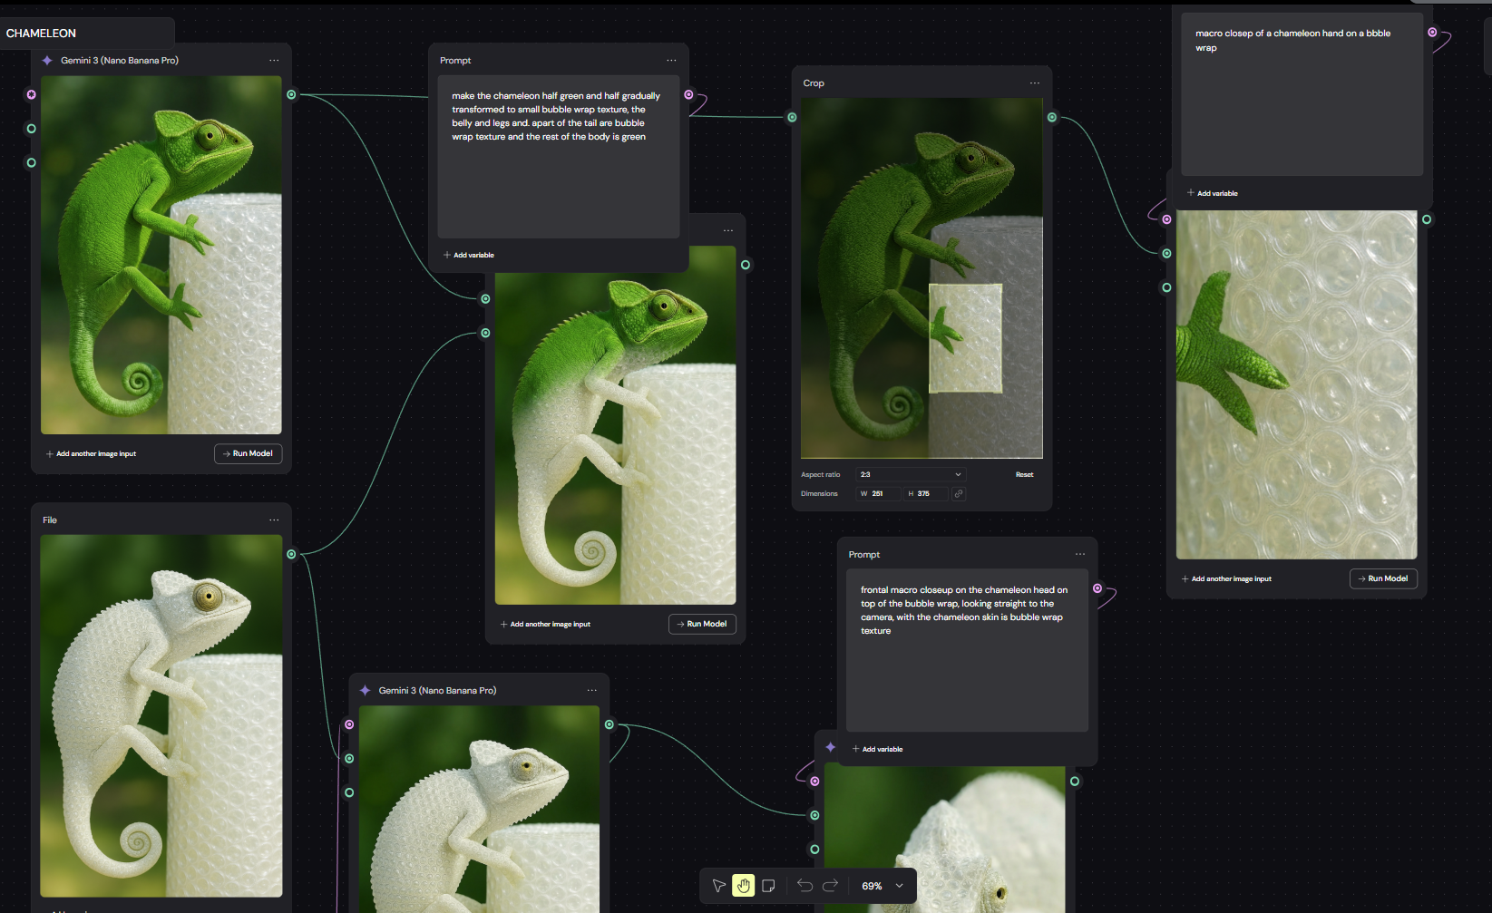Click the sparkle icon of green chameleon Gemini node

[x=47, y=61]
